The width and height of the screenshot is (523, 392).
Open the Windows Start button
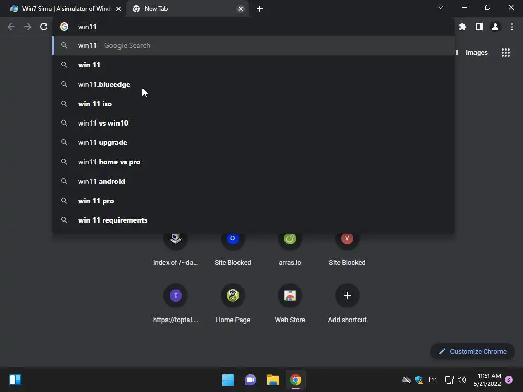(x=228, y=380)
